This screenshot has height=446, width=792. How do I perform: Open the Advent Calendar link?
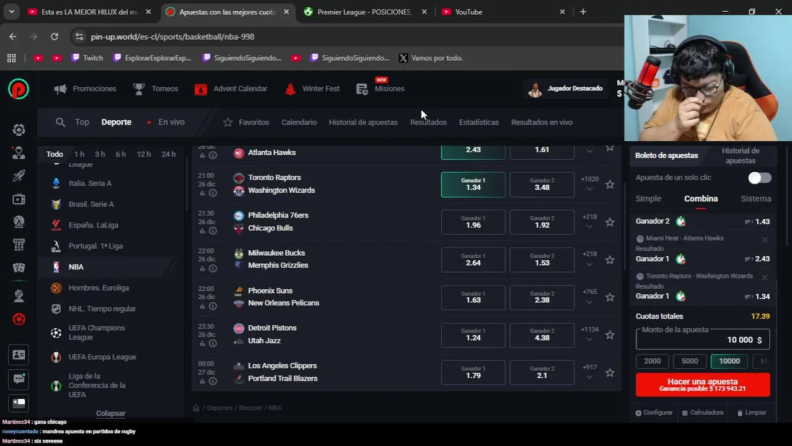click(231, 89)
